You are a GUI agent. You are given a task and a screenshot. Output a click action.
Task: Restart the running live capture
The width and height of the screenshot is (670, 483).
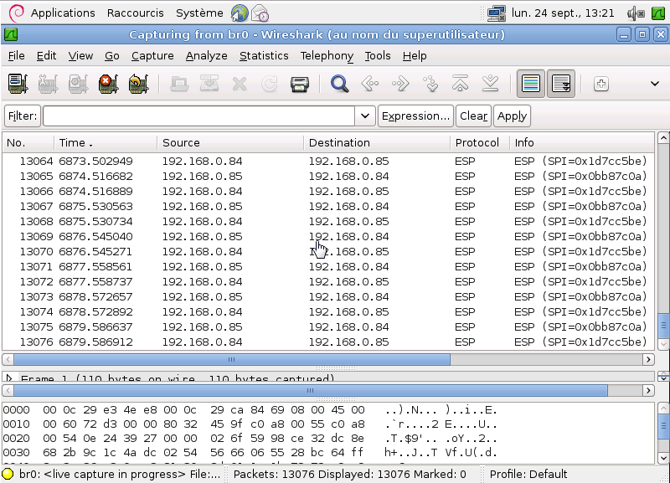tap(136, 84)
